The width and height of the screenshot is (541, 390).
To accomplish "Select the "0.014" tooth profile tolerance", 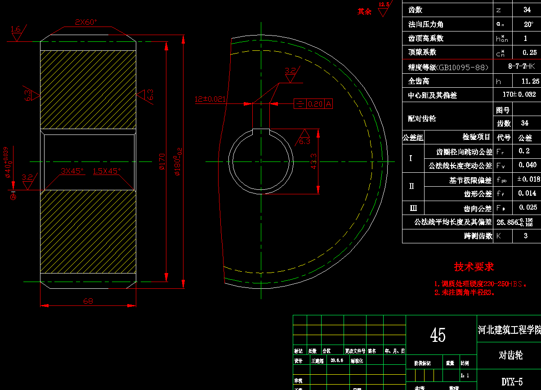I will 528,193.
